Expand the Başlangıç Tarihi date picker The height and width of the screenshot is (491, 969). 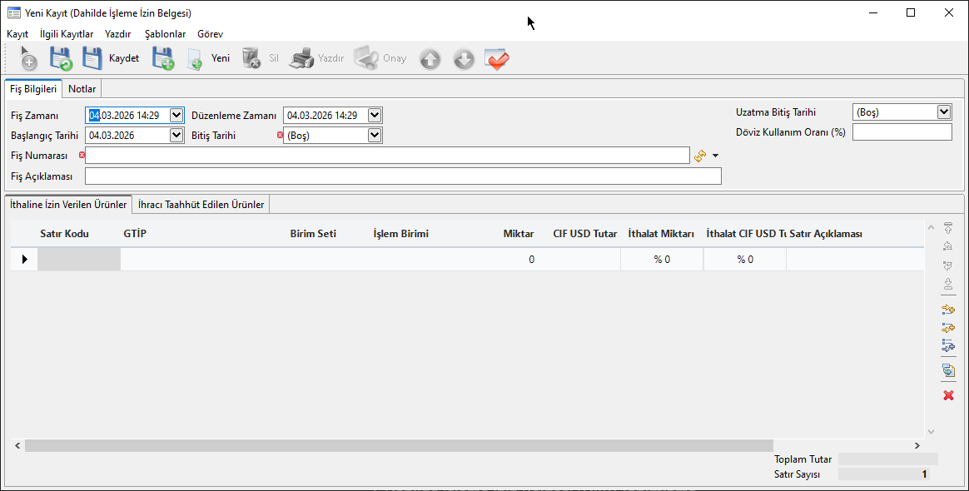click(176, 135)
